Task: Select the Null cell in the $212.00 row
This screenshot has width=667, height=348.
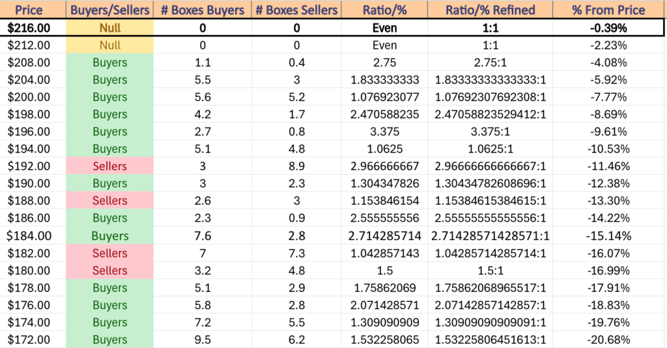Action: click(109, 45)
